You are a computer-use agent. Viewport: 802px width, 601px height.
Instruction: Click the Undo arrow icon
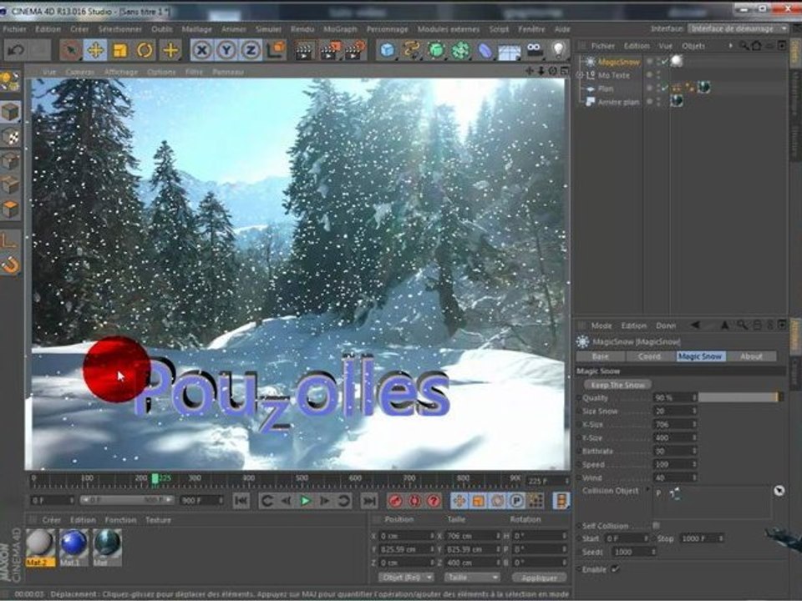click(17, 50)
